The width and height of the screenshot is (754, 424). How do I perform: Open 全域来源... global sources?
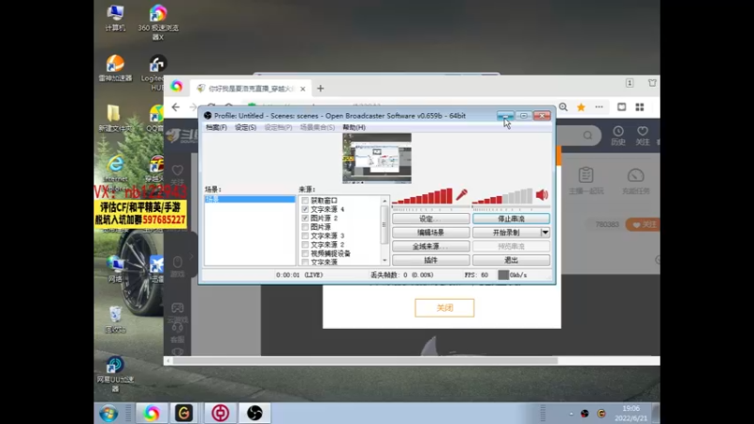click(431, 246)
